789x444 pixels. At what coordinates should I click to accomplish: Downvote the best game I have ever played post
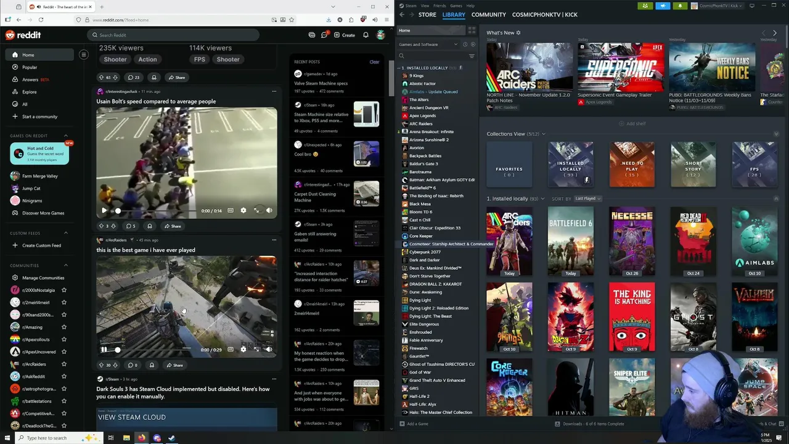click(115, 365)
